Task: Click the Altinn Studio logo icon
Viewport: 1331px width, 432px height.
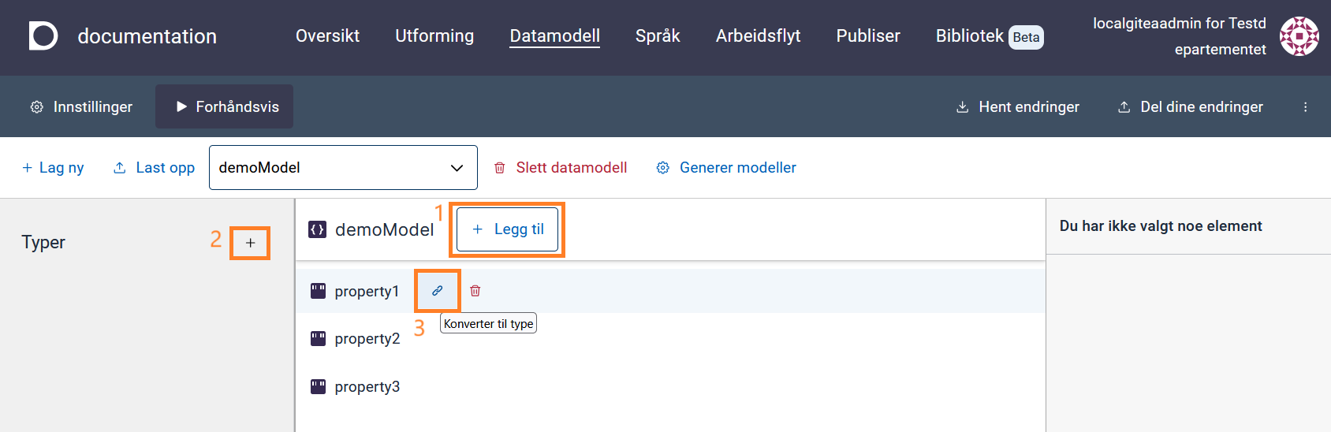Action: tap(43, 35)
